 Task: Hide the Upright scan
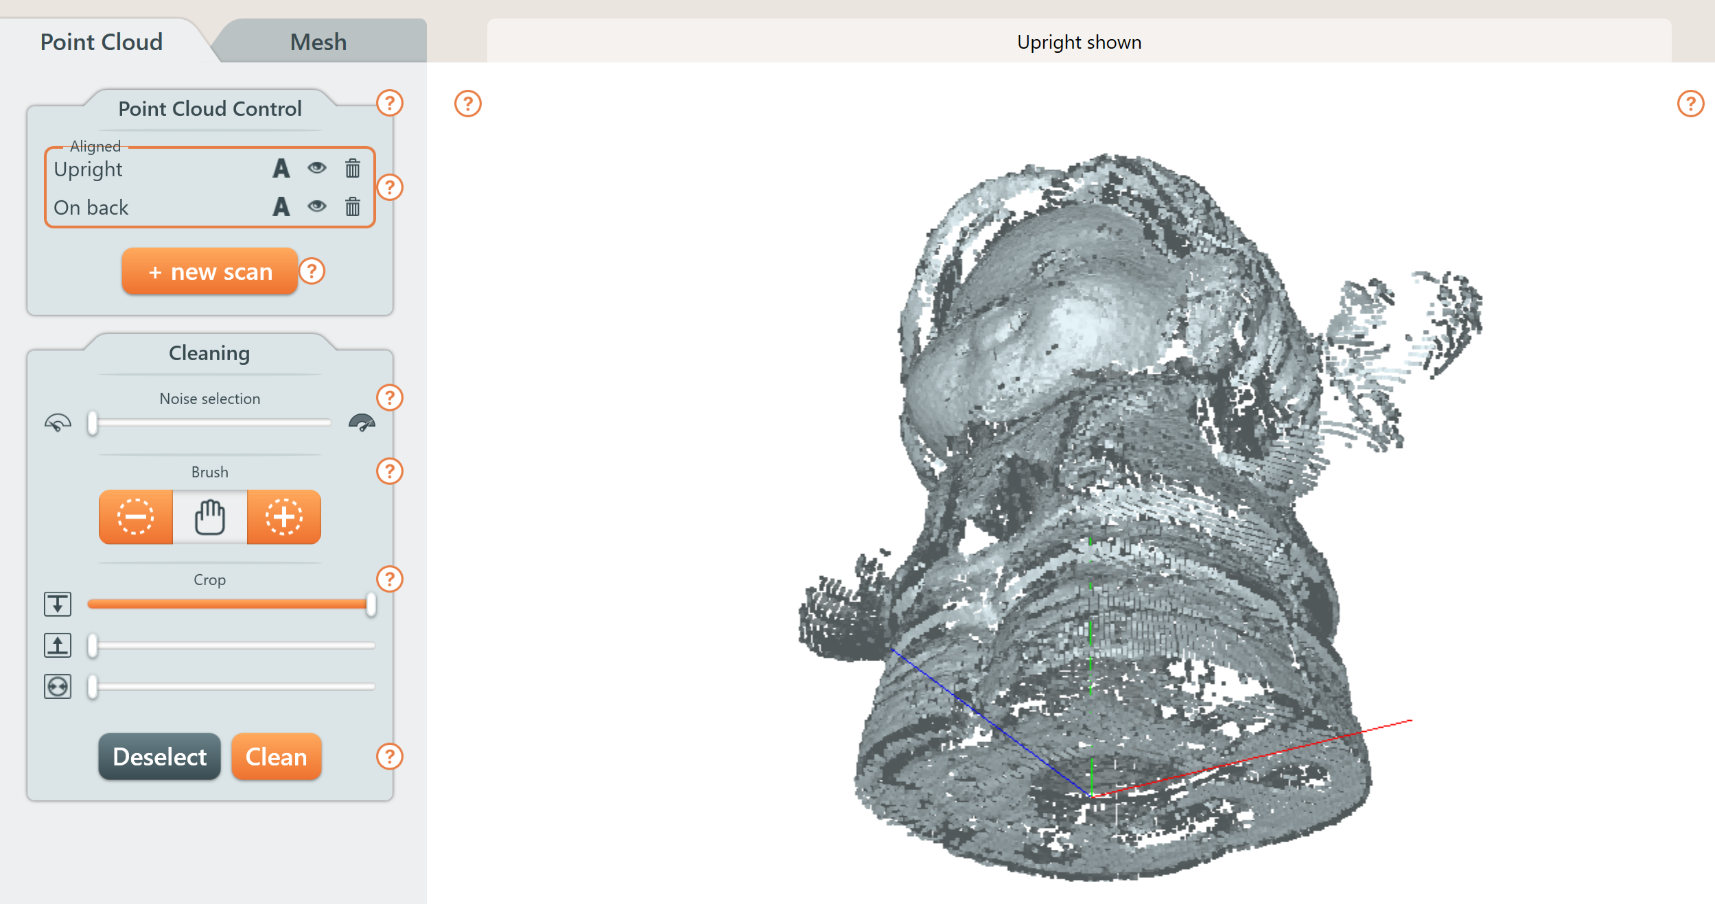click(317, 169)
